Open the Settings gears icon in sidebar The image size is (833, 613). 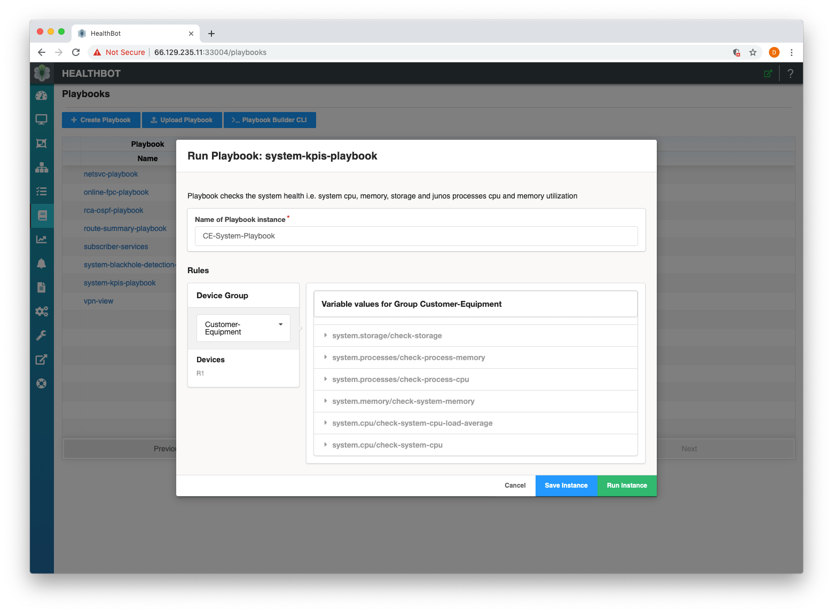coord(42,311)
